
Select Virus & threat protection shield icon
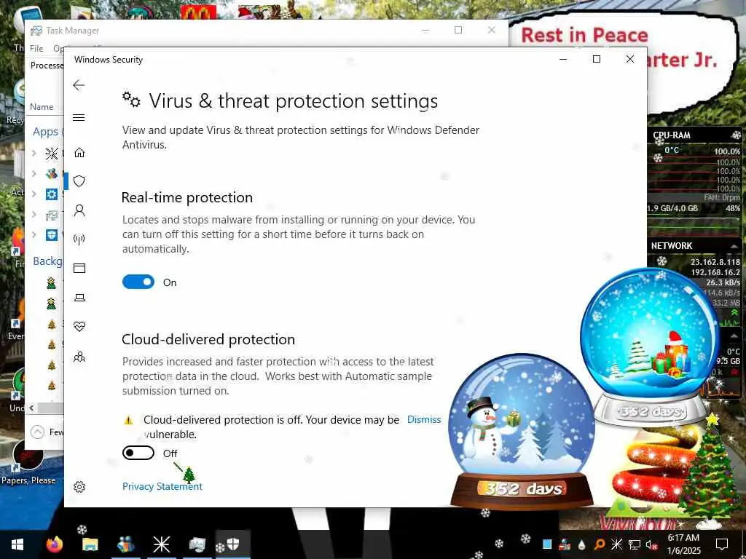point(79,181)
